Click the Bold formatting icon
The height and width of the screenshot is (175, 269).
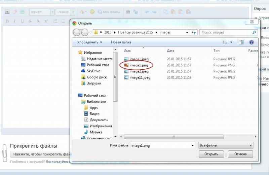(7, 21)
